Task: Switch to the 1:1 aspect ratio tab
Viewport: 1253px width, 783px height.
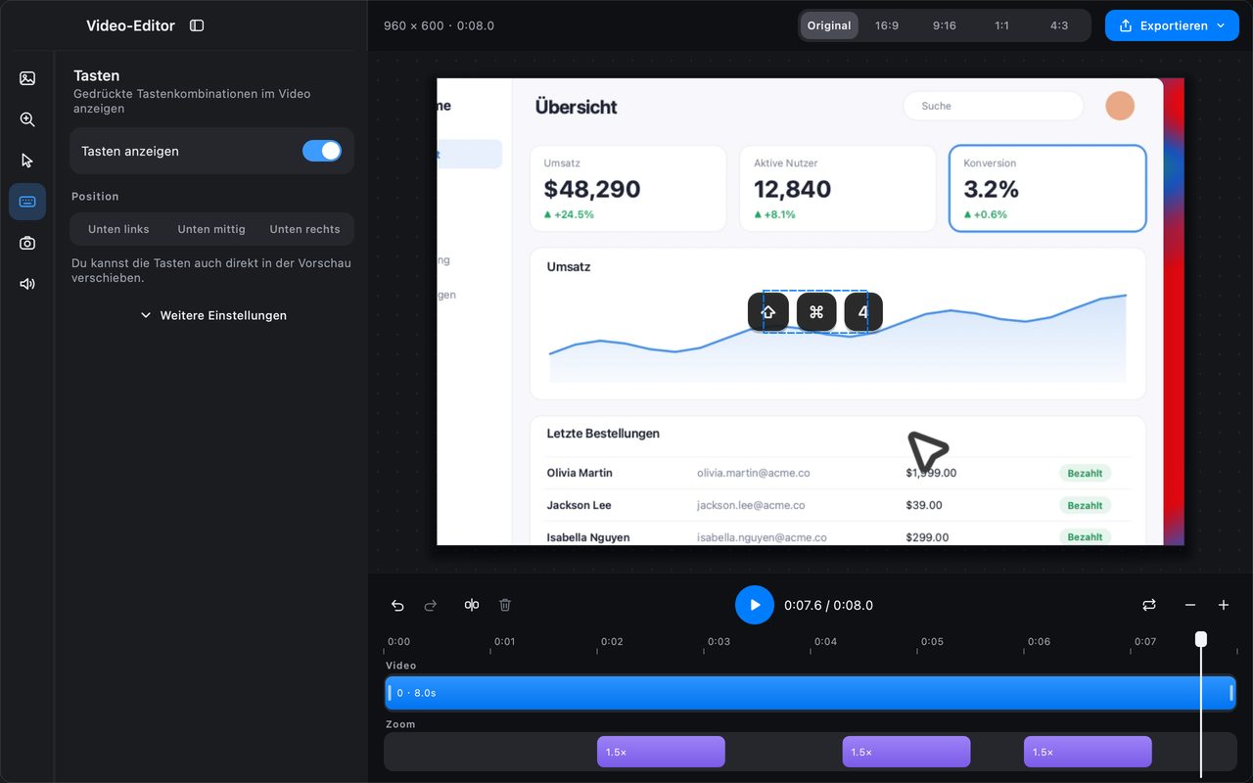Action: click(1001, 25)
